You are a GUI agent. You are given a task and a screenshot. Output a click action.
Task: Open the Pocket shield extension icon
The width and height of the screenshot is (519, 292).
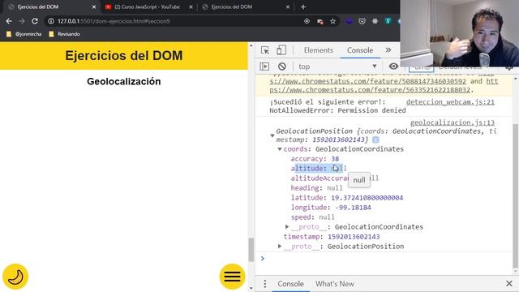coord(362,21)
